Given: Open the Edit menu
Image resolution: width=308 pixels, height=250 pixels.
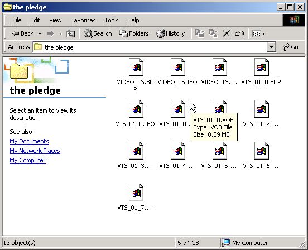Looking at the screenshot, I should click(35, 20).
